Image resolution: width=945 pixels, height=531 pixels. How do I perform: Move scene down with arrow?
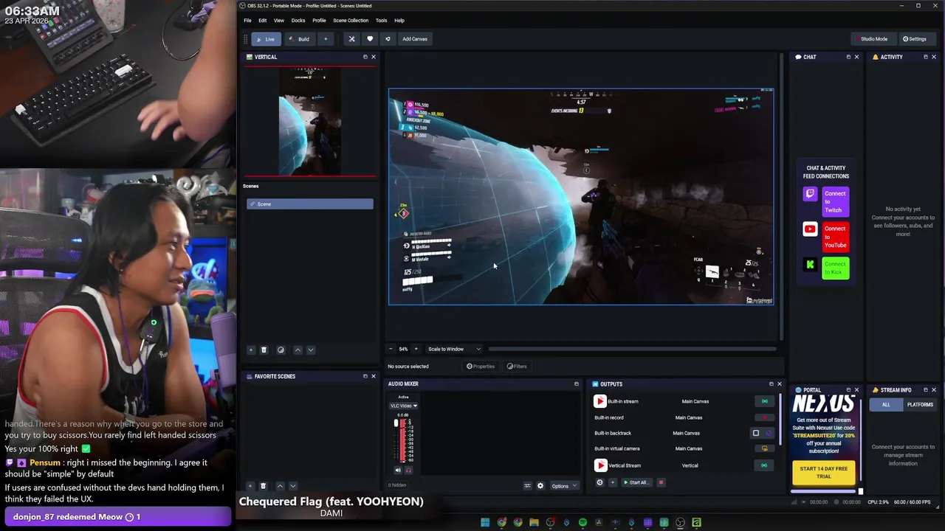pos(311,350)
